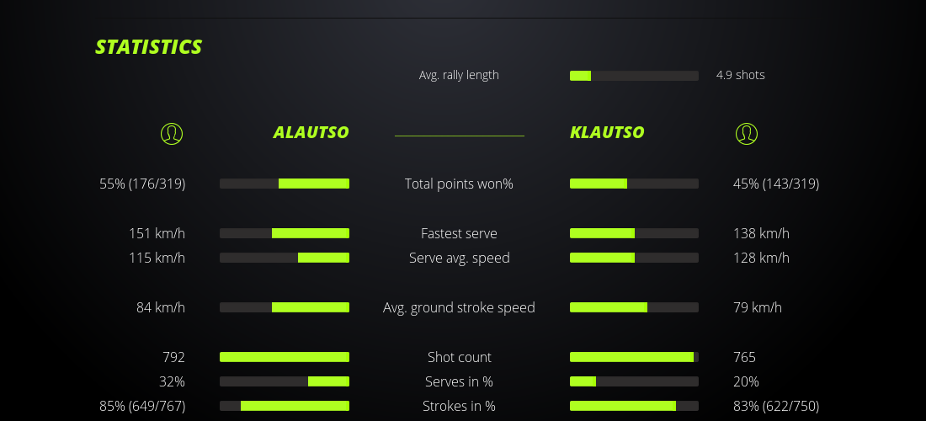
Task: Click the Avg. ground stroke speed label
Action: [459, 307]
